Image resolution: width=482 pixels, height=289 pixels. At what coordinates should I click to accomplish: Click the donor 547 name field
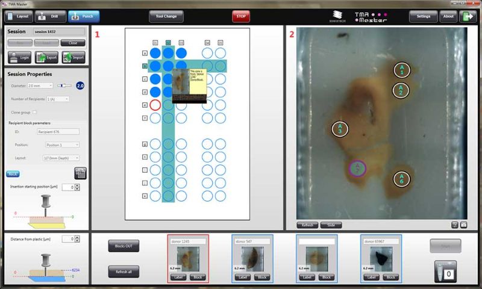point(252,241)
